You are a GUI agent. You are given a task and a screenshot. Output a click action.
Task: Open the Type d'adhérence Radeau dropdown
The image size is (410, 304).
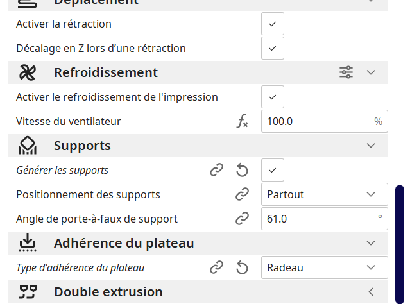click(324, 267)
